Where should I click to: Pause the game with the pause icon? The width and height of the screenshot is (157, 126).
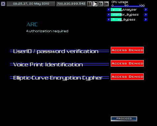coord(89,4)
